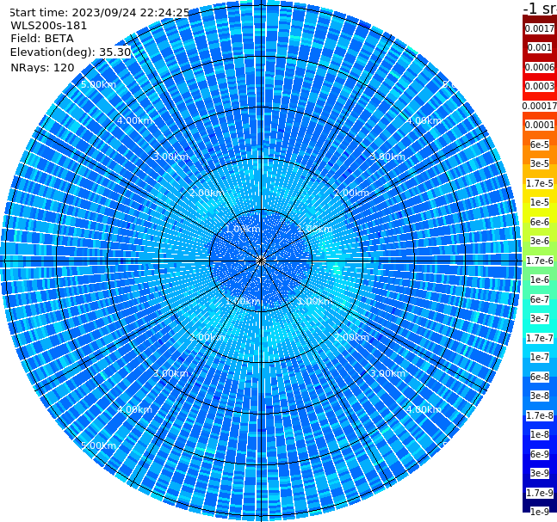
Task: Click the colorbar label '6e-6'
Action: point(540,222)
